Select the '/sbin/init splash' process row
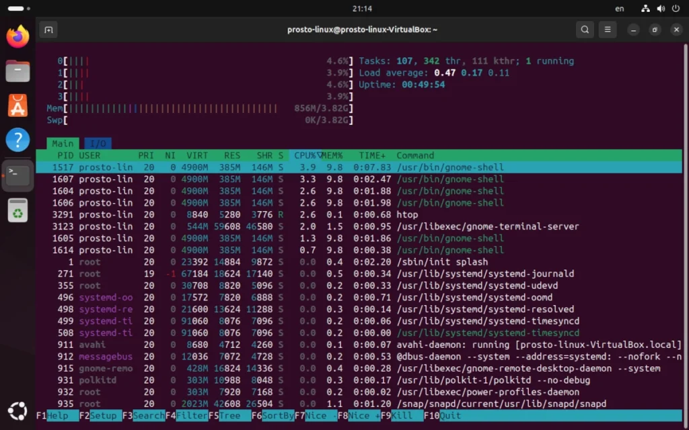This screenshot has width=689, height=430. coord(359,262)
